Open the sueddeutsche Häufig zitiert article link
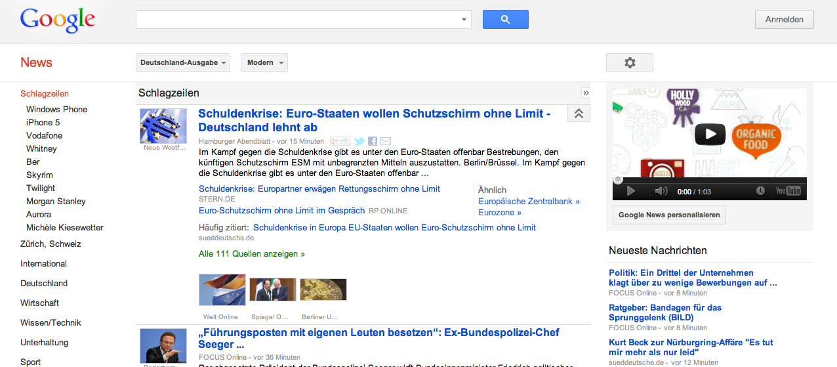This screenshot has width=837, height=367. [394, 228]
